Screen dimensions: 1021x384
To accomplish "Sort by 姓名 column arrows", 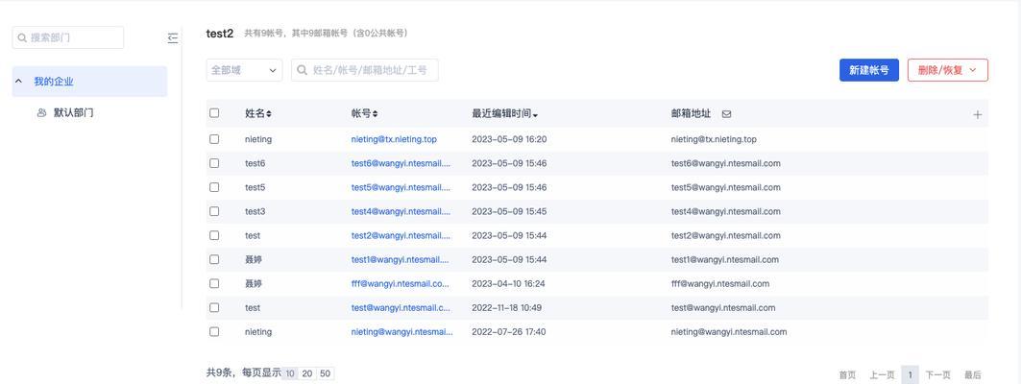I will 269,114.
